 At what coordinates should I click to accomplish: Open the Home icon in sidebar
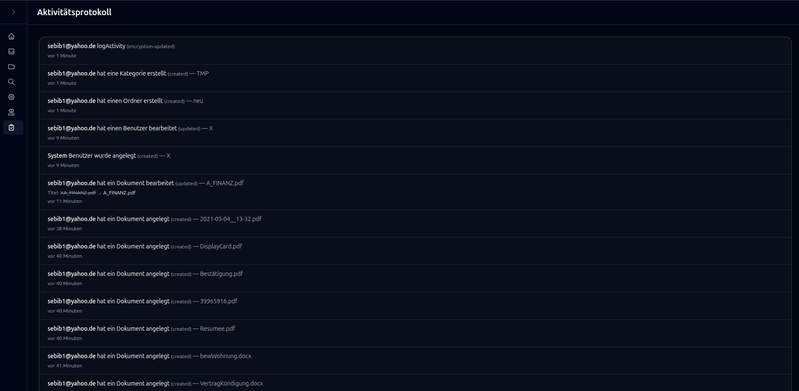pyautogui.click(x=11, y=36)
